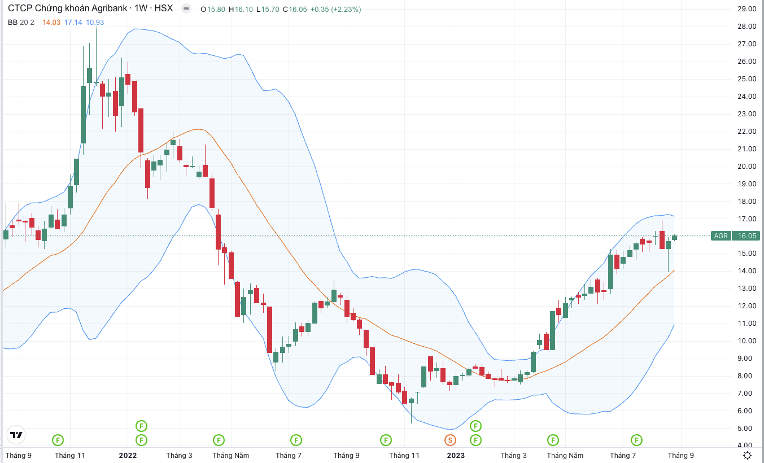
Task: Click the Tháng 3 label after 2023
Action: (x=513, y=455)
